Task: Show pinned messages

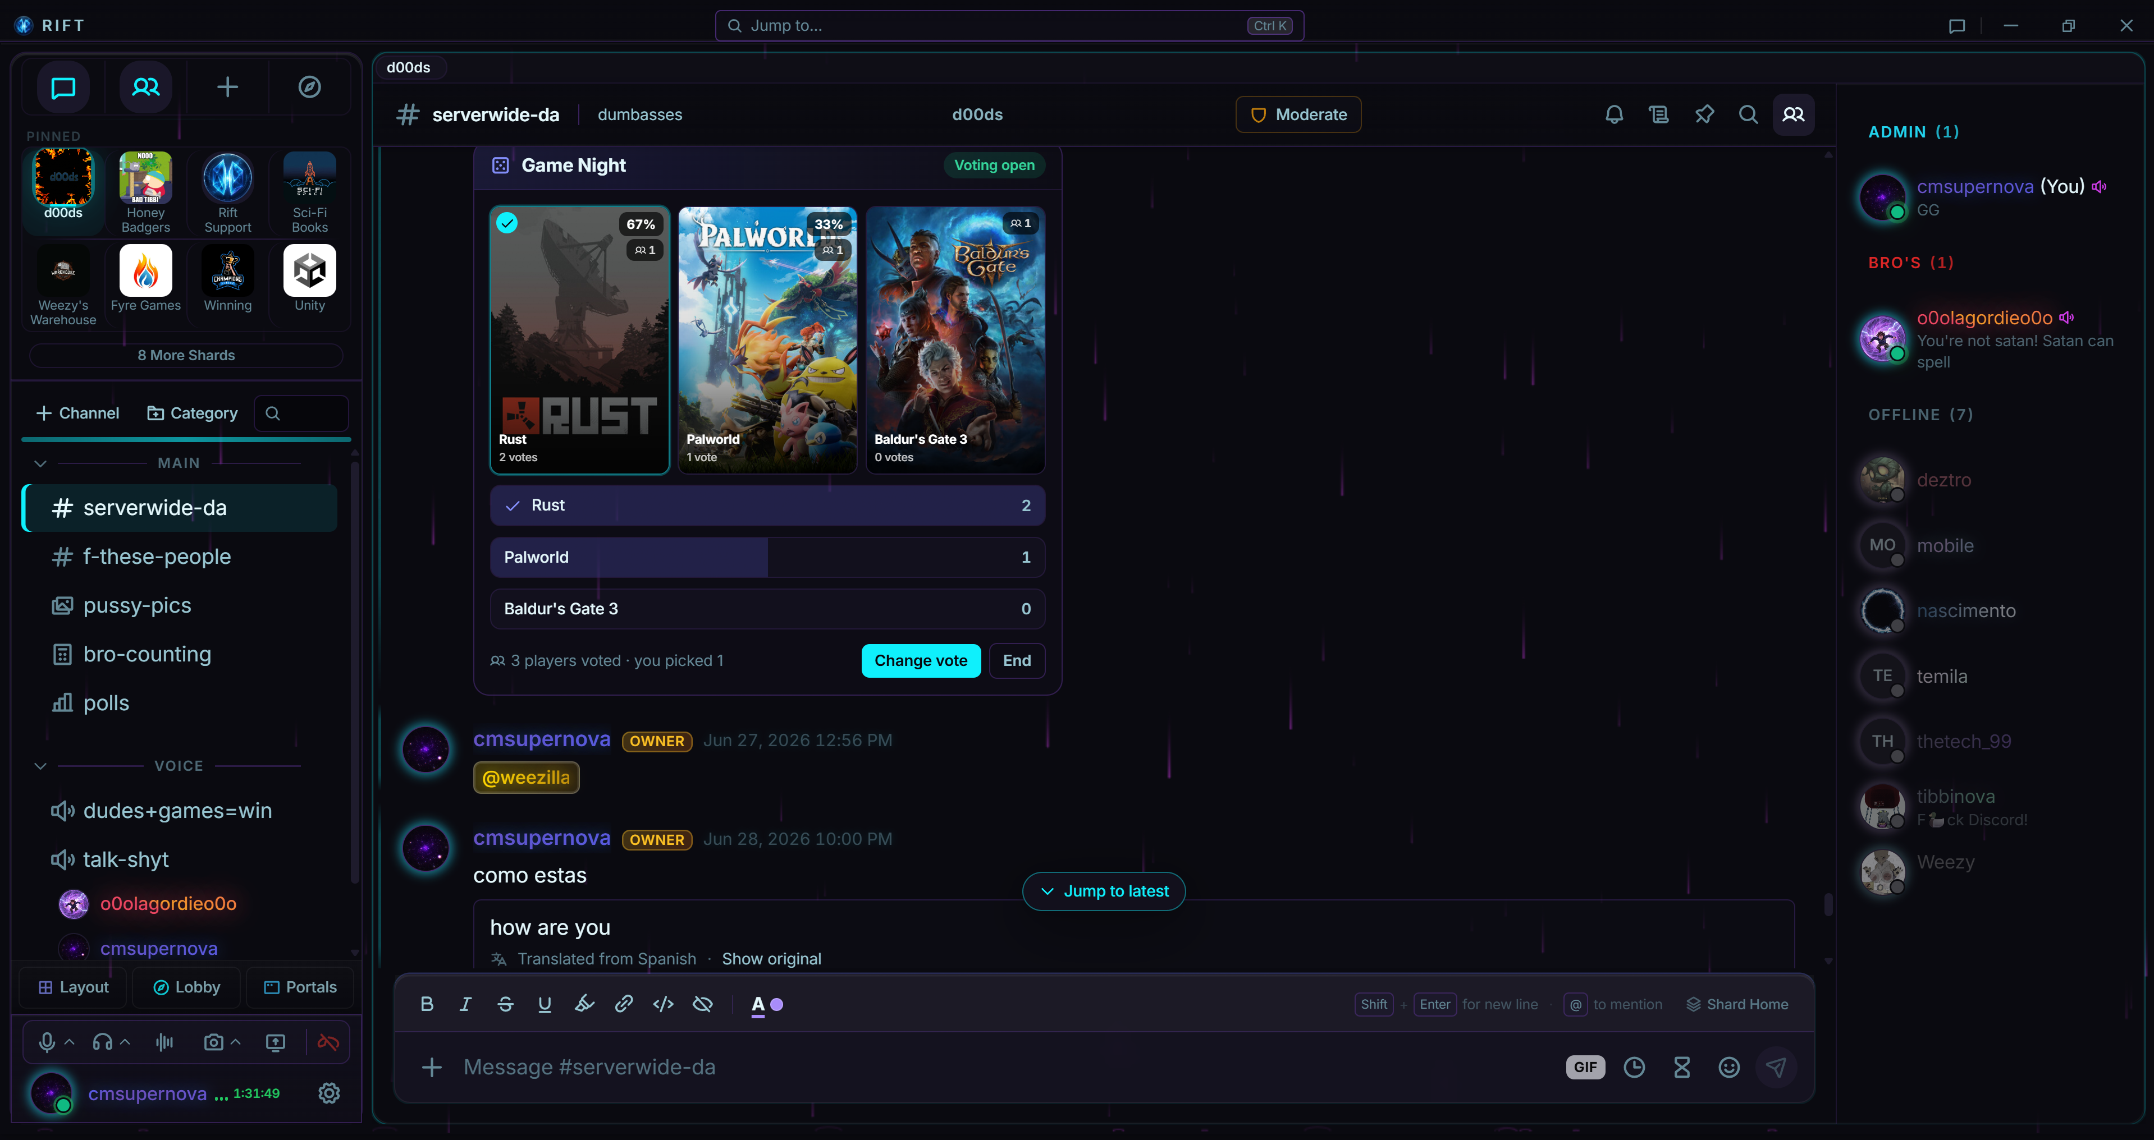Action: [x=1704, y=114]
